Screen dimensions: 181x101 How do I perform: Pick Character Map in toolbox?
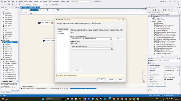tap(8, 16)
